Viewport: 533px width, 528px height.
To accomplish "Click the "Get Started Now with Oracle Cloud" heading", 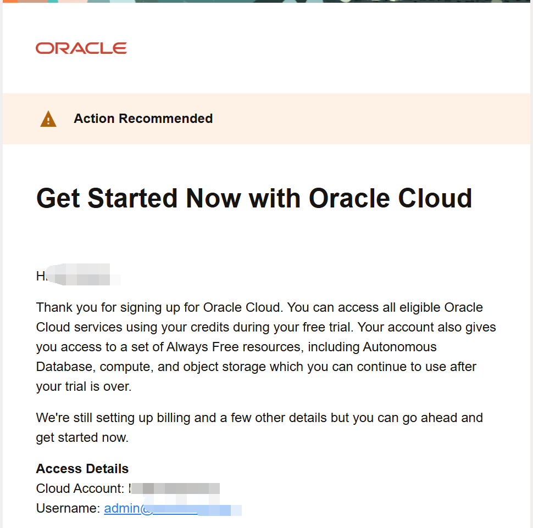I will (x=254, y=198).
